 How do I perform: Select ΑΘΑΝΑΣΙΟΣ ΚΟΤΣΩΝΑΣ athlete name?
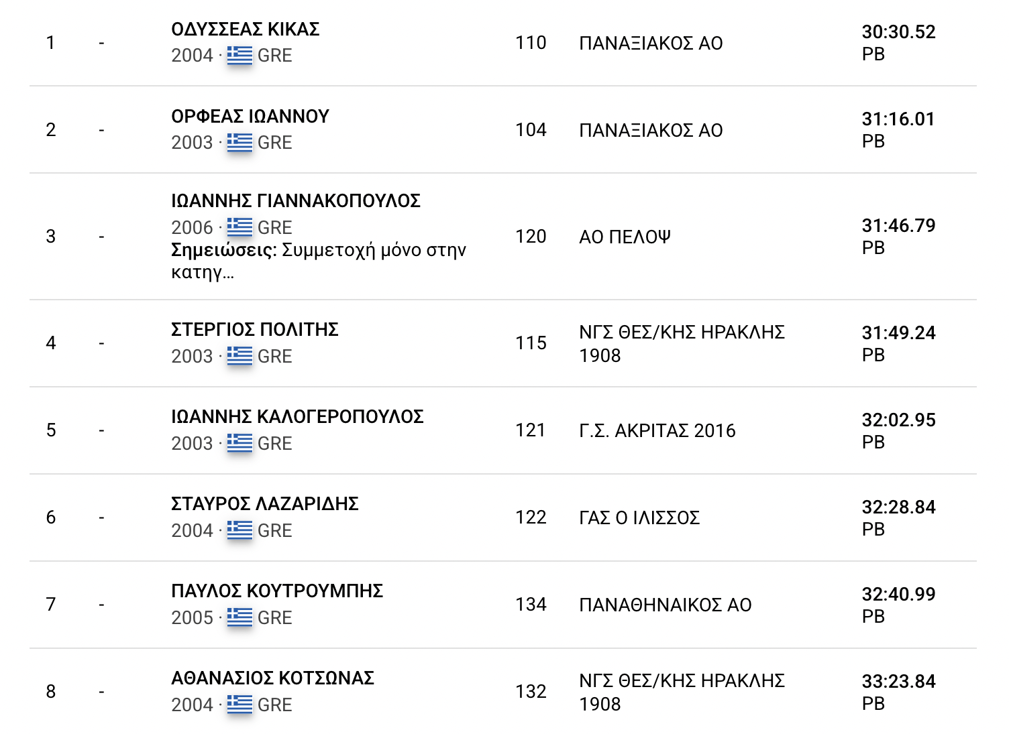click(x=272, y=678)
